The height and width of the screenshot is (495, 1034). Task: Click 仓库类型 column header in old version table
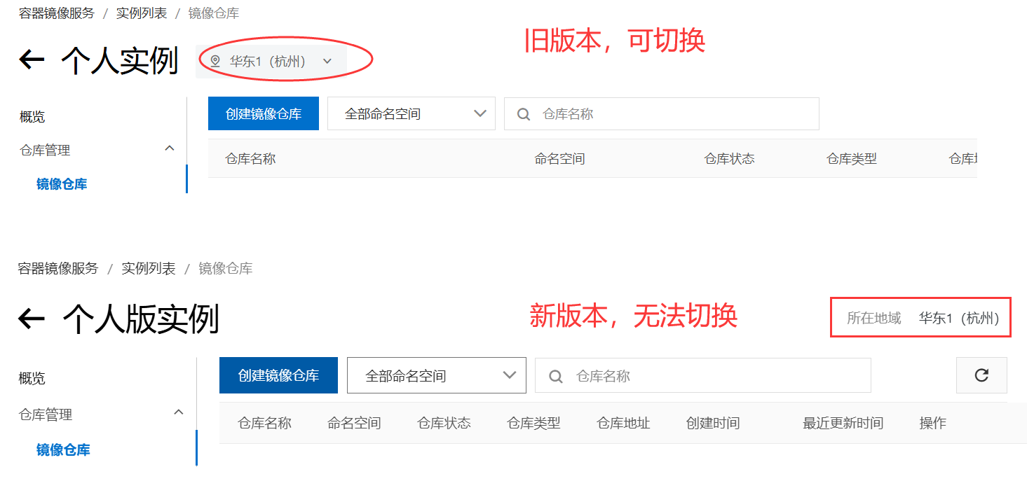click(x=852, y=159)
